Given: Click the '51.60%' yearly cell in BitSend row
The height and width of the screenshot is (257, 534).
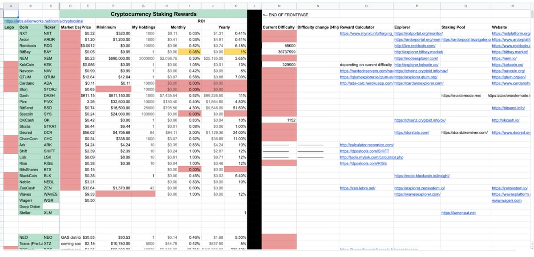Looking at the screenshot, I should [236, 108].
